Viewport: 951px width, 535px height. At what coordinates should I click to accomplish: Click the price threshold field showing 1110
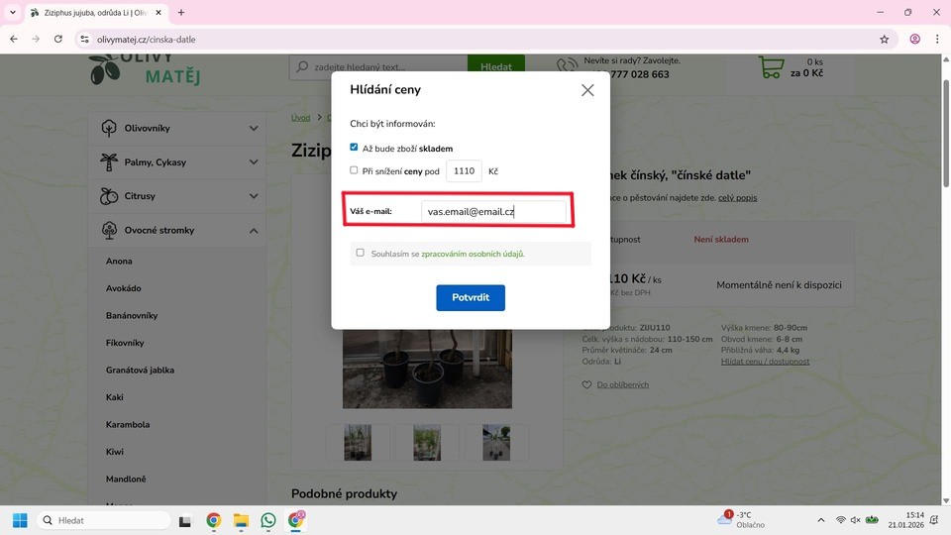tap(464, 171)
